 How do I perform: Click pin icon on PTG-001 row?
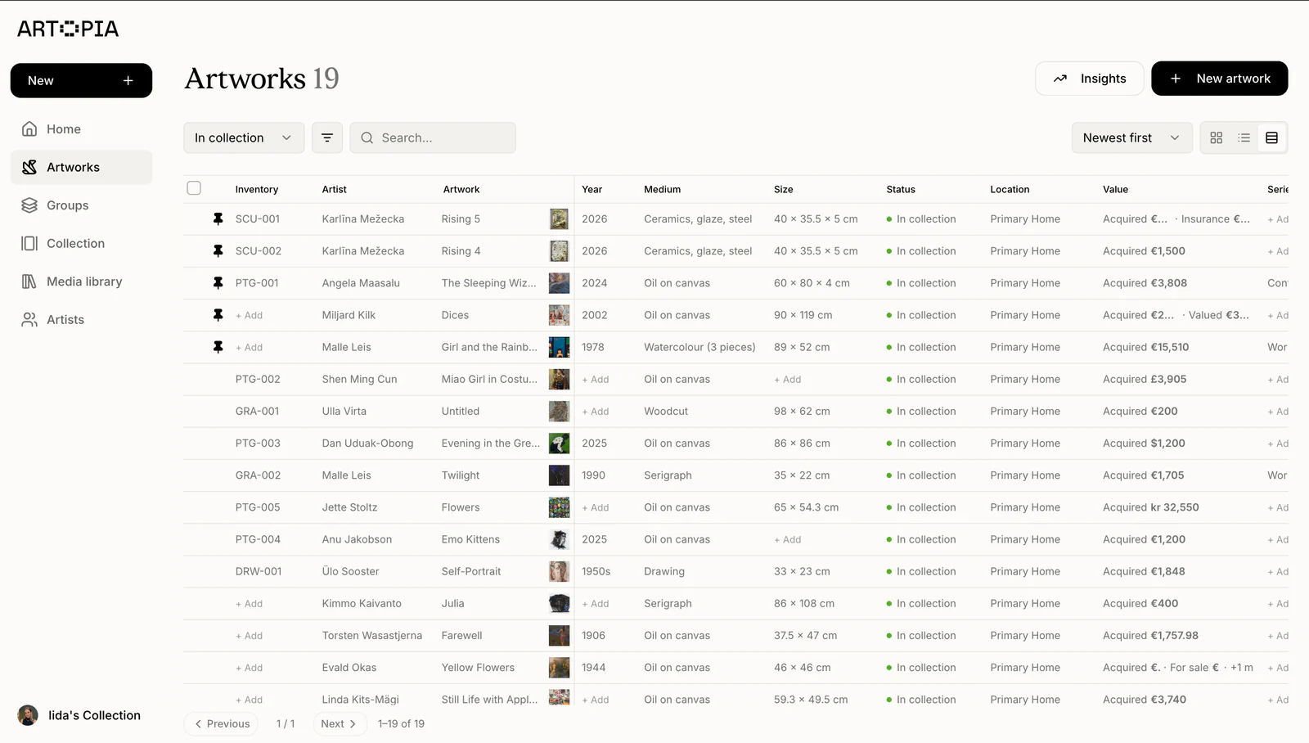(218, 282)
